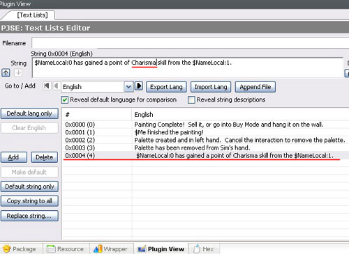This screenshot has height=254, width=349.
Task: Click Export Lang button
Action: point(166,87)
